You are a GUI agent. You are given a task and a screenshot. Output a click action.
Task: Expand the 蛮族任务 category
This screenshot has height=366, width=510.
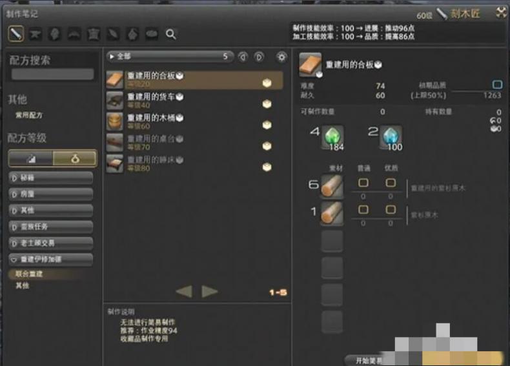coord(51,227)
